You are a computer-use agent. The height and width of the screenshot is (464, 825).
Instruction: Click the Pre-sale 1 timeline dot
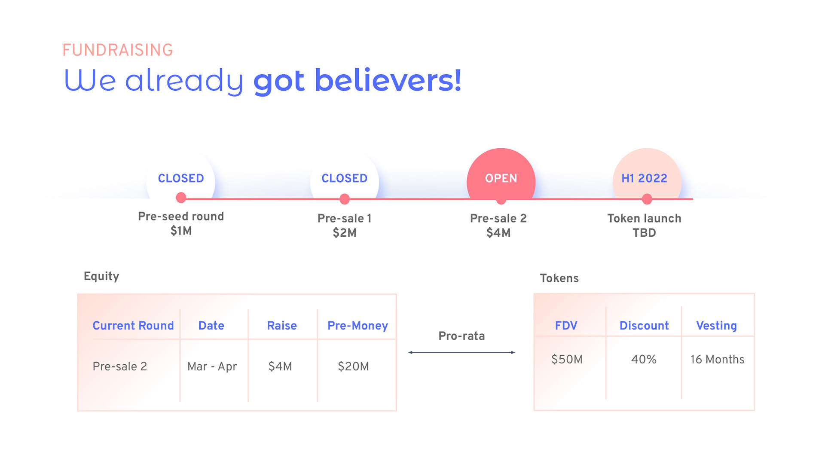click(344, 199)
